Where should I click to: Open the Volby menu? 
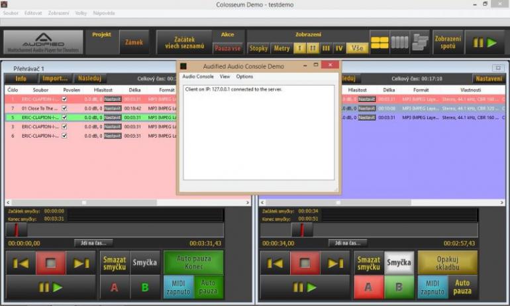(x=81, y=13)
